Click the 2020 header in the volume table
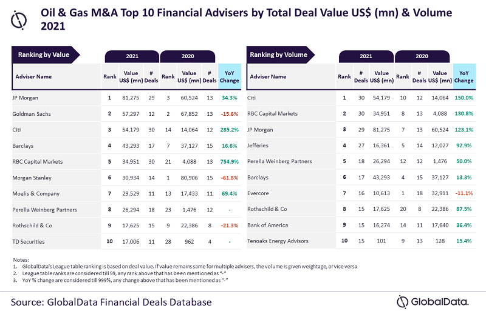Viewport: 486px width, 314px height. (x=422, y=56)
